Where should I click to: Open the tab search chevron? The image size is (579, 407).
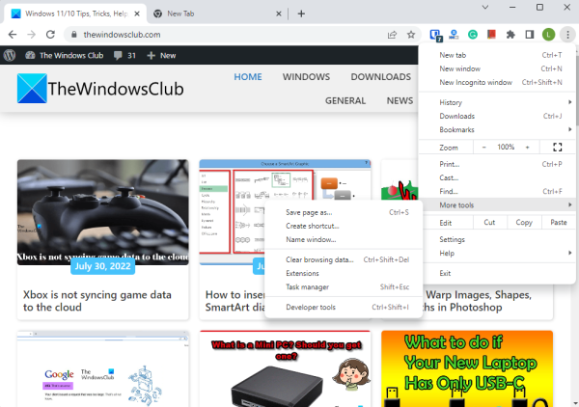485,8
